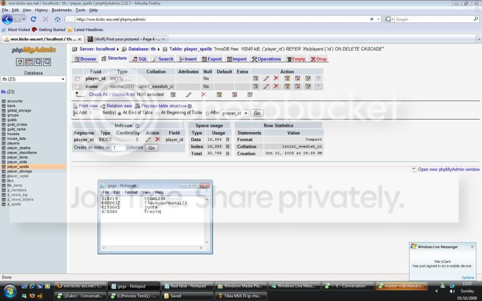Click the With selected browse icon
The image size is (482, 301).
(x=173, y=95)
